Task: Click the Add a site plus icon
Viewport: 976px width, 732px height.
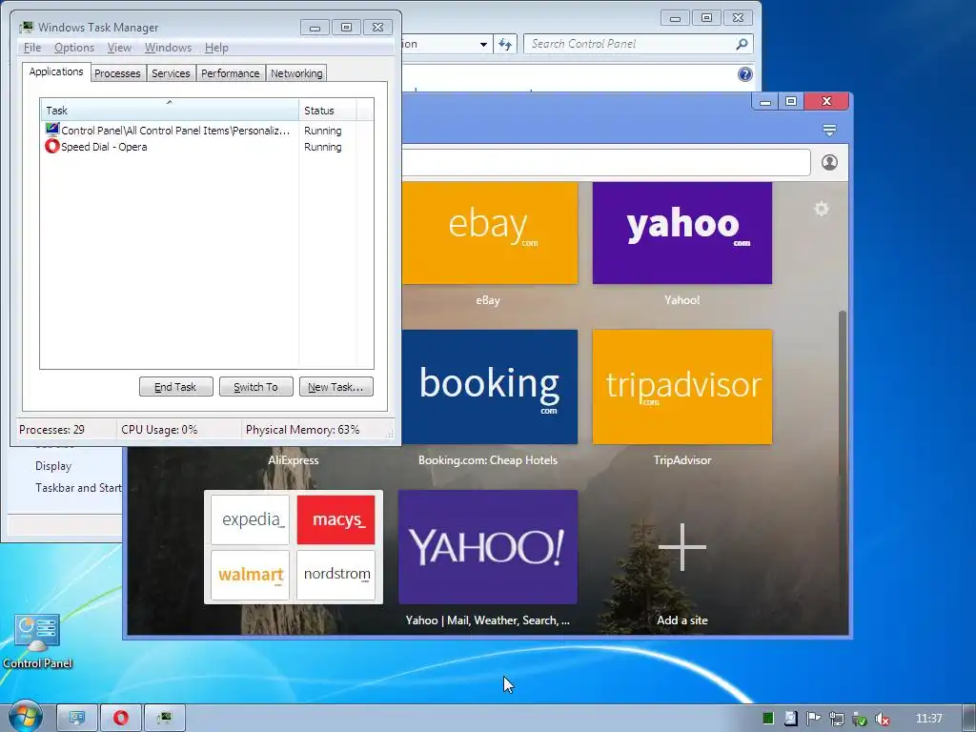Action: (x=682, y=547)
